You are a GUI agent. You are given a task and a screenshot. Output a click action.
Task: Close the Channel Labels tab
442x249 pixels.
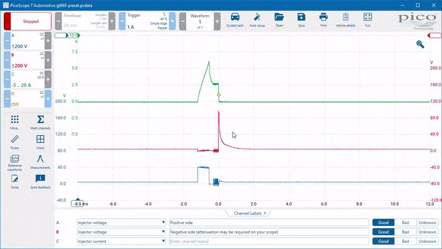coord(265,213)
